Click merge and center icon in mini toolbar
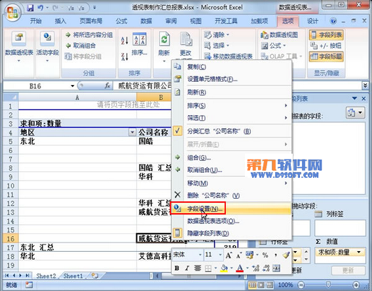This screenshot has height=291, width=372. (x=276, y=268)
